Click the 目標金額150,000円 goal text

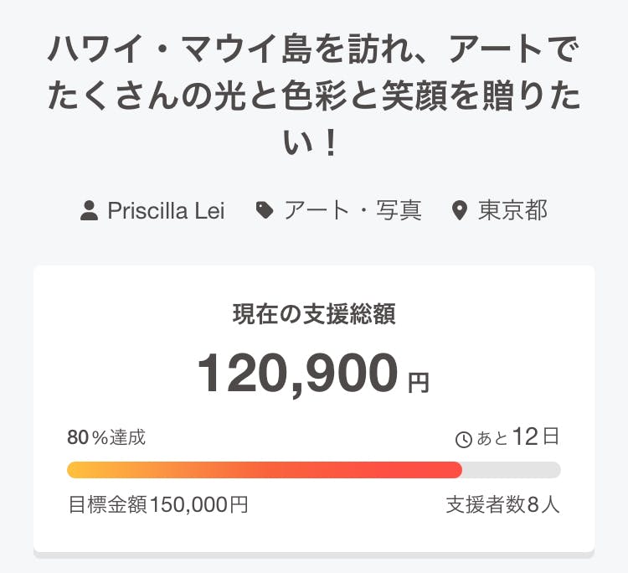(x=157, y=504)
